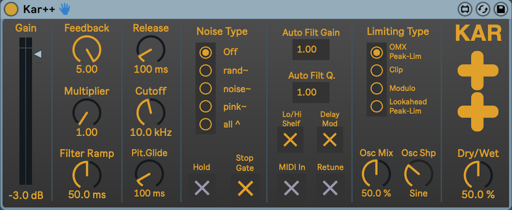This screenshot has width=512, height=210.
Task: Select the pink~ noise type
Action: pyautogui.click(x=206, y=106)
